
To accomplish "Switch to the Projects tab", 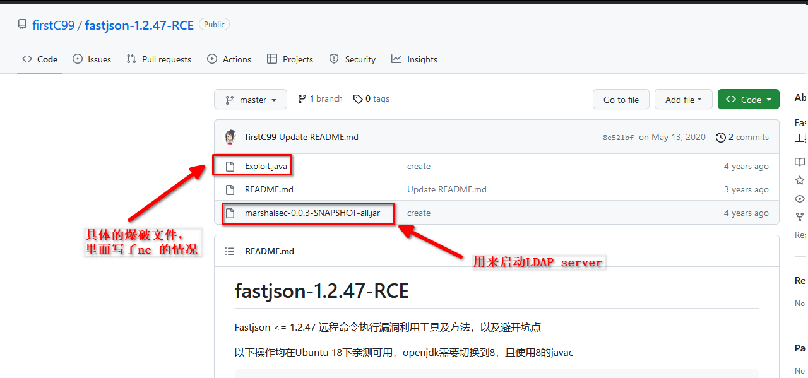I will [x=290, y=59].
